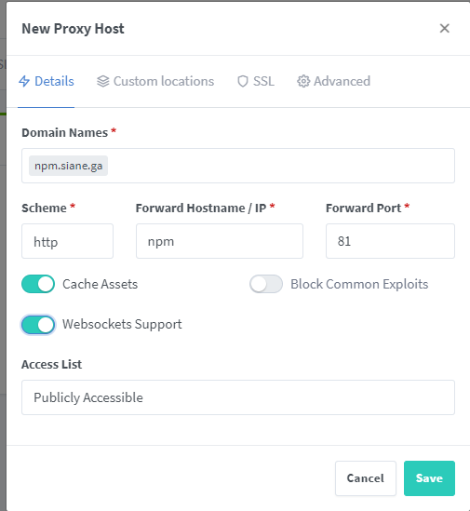Click into the Forward Port field
The height and width of the screenshot is (511, 470).
click(390, 241)
